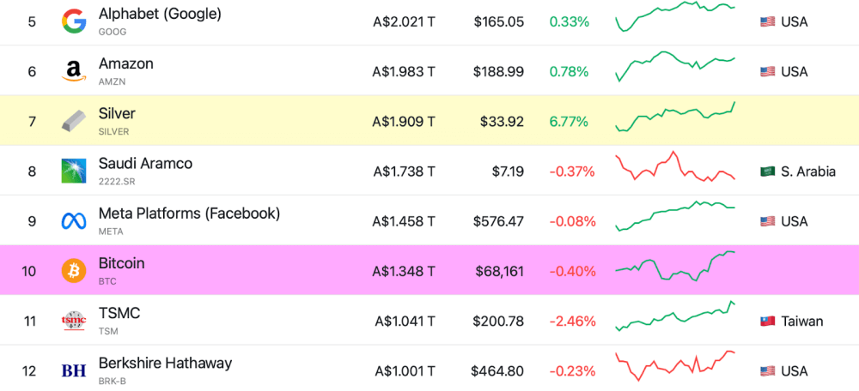Click the Silver bar icon
The width and height of the screenshot is (859, 391).
pyautogui.click(x=74, y=121)
